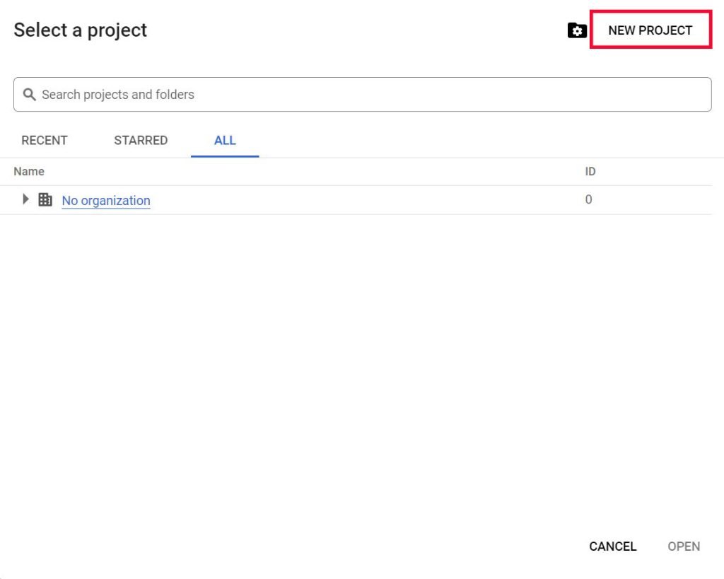Screen dimensions: 724x579
Task: Select the ALL tab
Action: 225,140
